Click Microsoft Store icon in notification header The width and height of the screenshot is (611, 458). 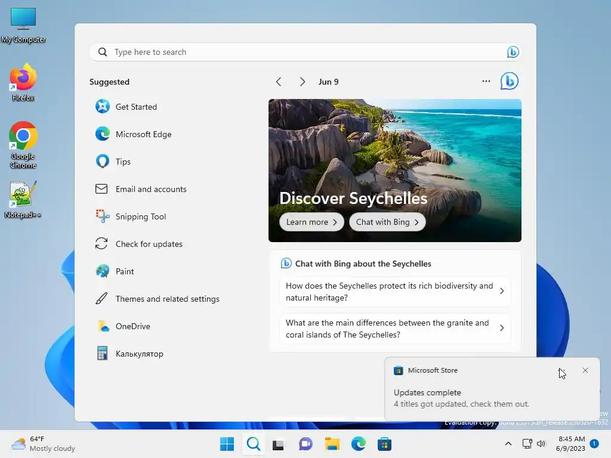click(398, 370)
